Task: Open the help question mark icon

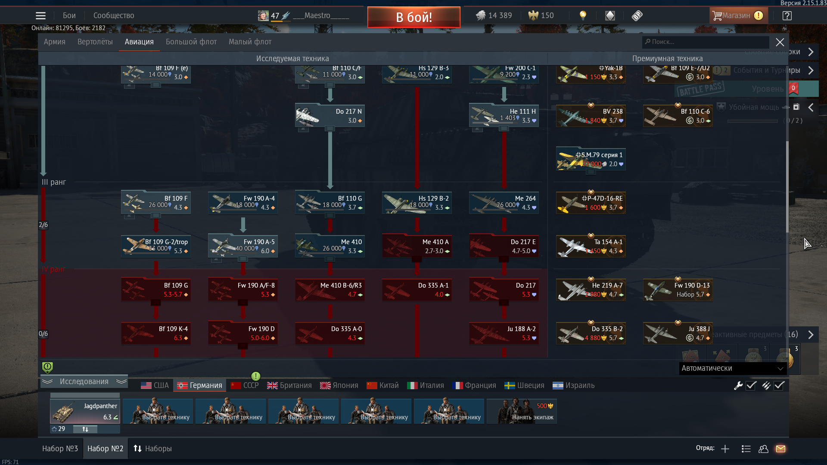Action: (x=787, y=16)
